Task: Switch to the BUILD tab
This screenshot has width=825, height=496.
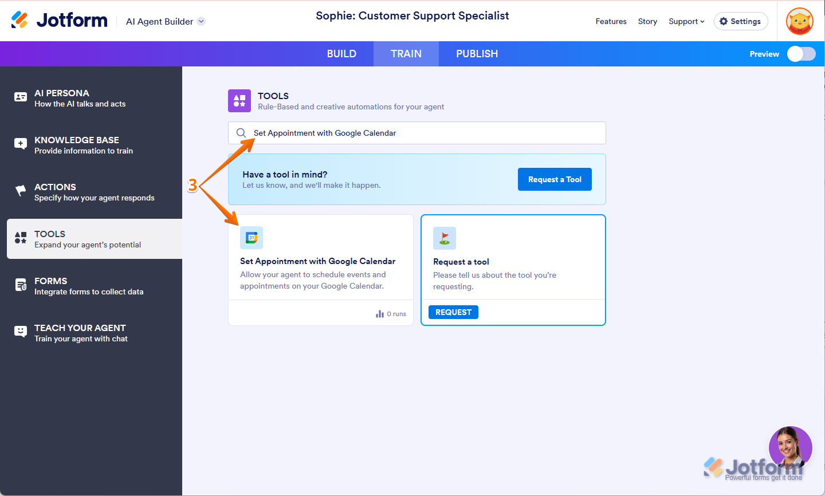Action: [x=341, y=54]
